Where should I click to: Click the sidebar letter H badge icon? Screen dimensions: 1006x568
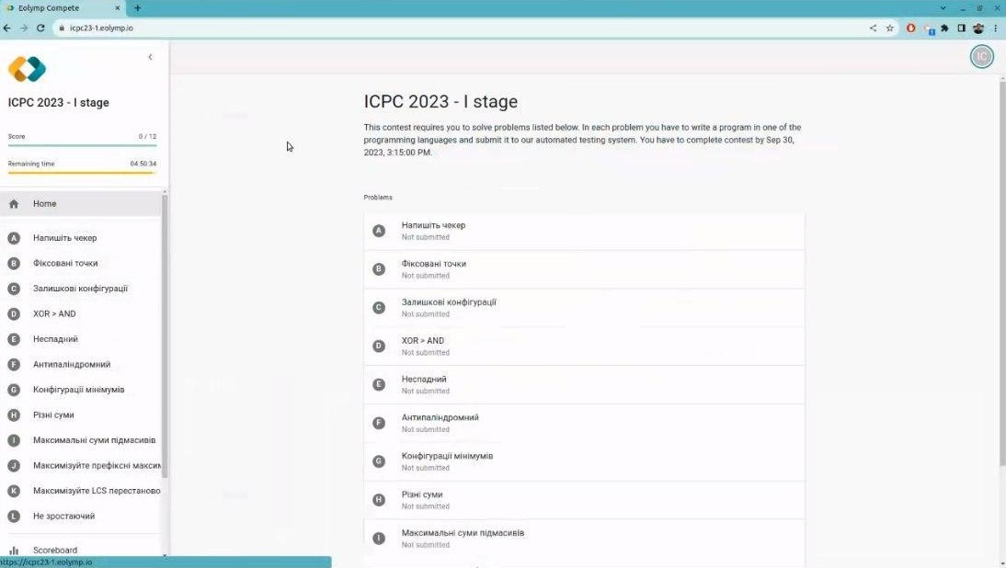(x=14, y=415)
